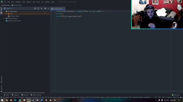
Task: Open the Refactor menu
Action: click(29, 2)
